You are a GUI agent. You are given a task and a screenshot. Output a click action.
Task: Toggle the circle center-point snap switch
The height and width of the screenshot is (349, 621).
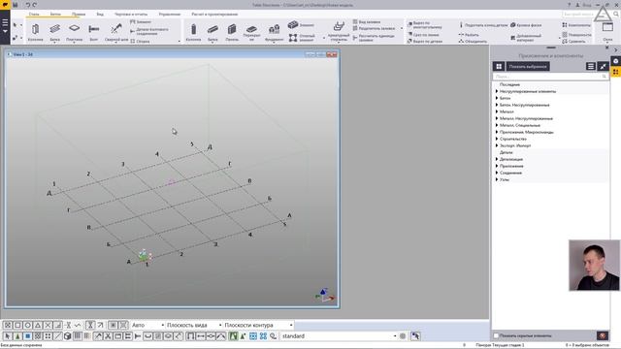tap(27, 325)
